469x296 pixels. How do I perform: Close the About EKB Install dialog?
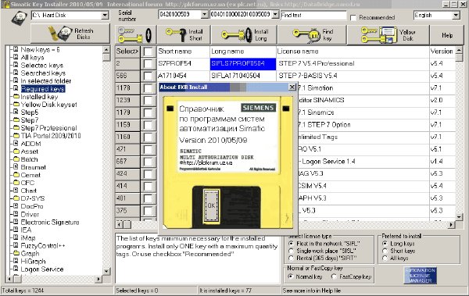tap(292, 87)
